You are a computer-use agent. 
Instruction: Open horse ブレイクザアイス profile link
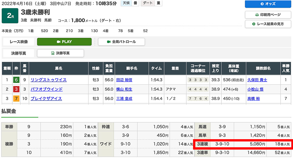click(46, 99)
